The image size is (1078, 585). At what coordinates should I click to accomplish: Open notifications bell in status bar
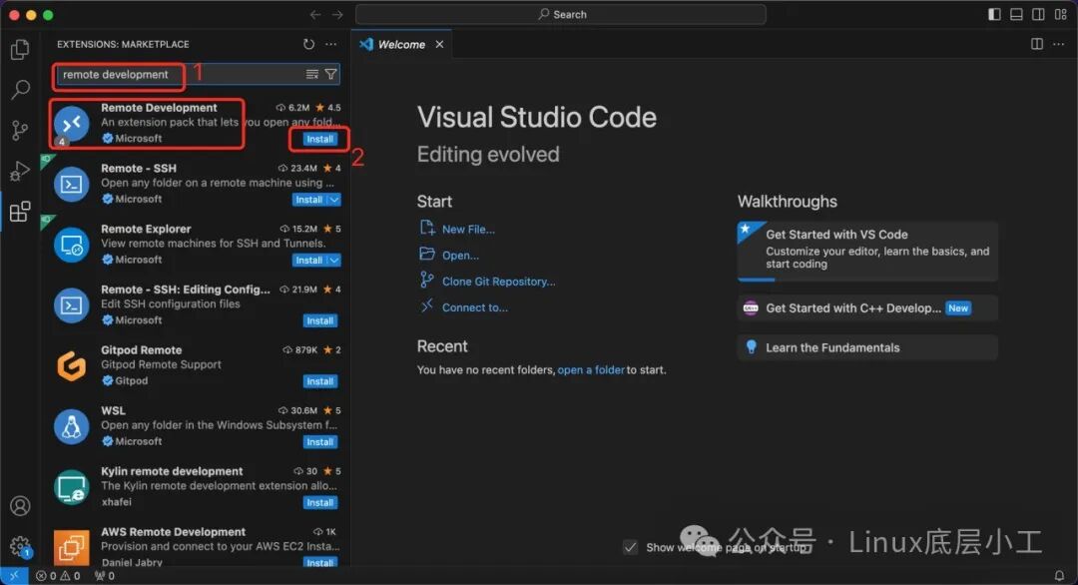click(1059, 575)
